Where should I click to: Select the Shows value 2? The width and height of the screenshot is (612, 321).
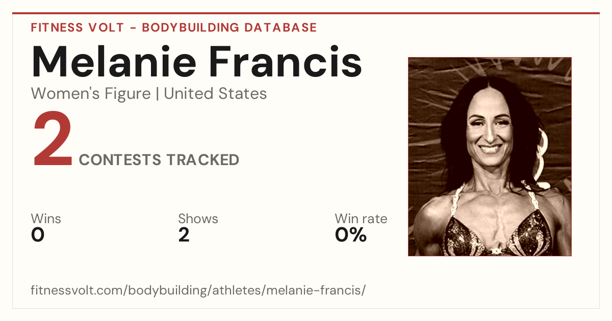click(x=184, y=235)
